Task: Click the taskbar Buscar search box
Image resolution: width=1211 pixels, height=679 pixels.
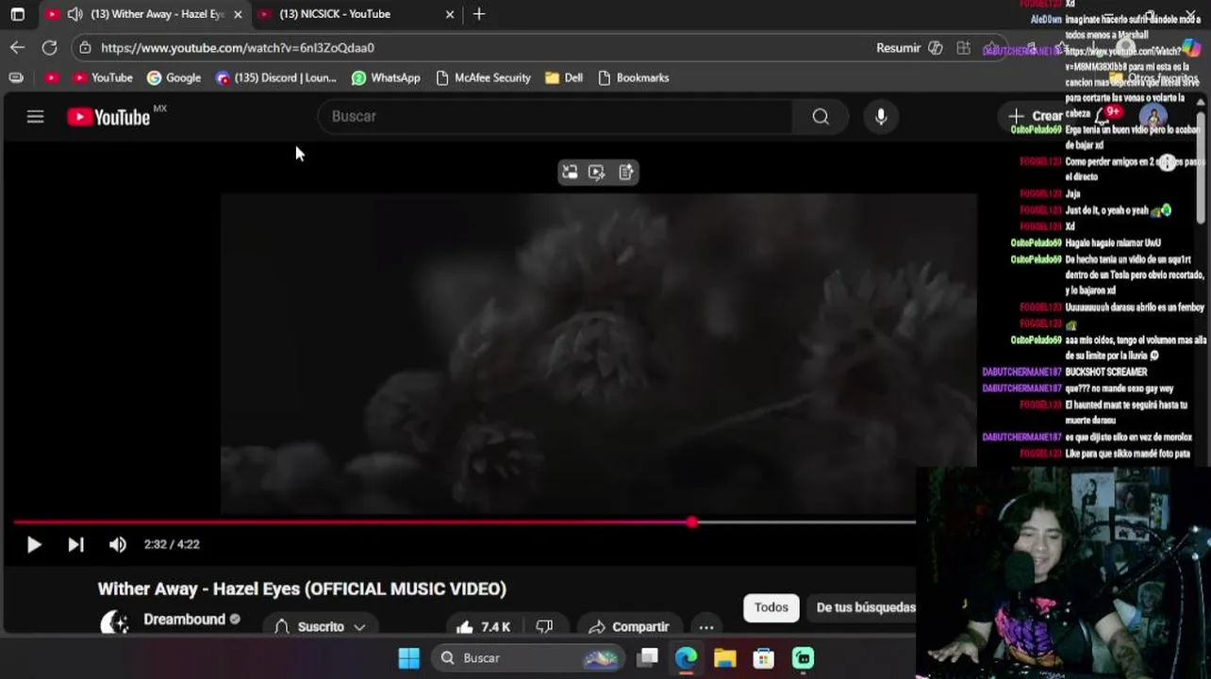Action: pos(528,657)
